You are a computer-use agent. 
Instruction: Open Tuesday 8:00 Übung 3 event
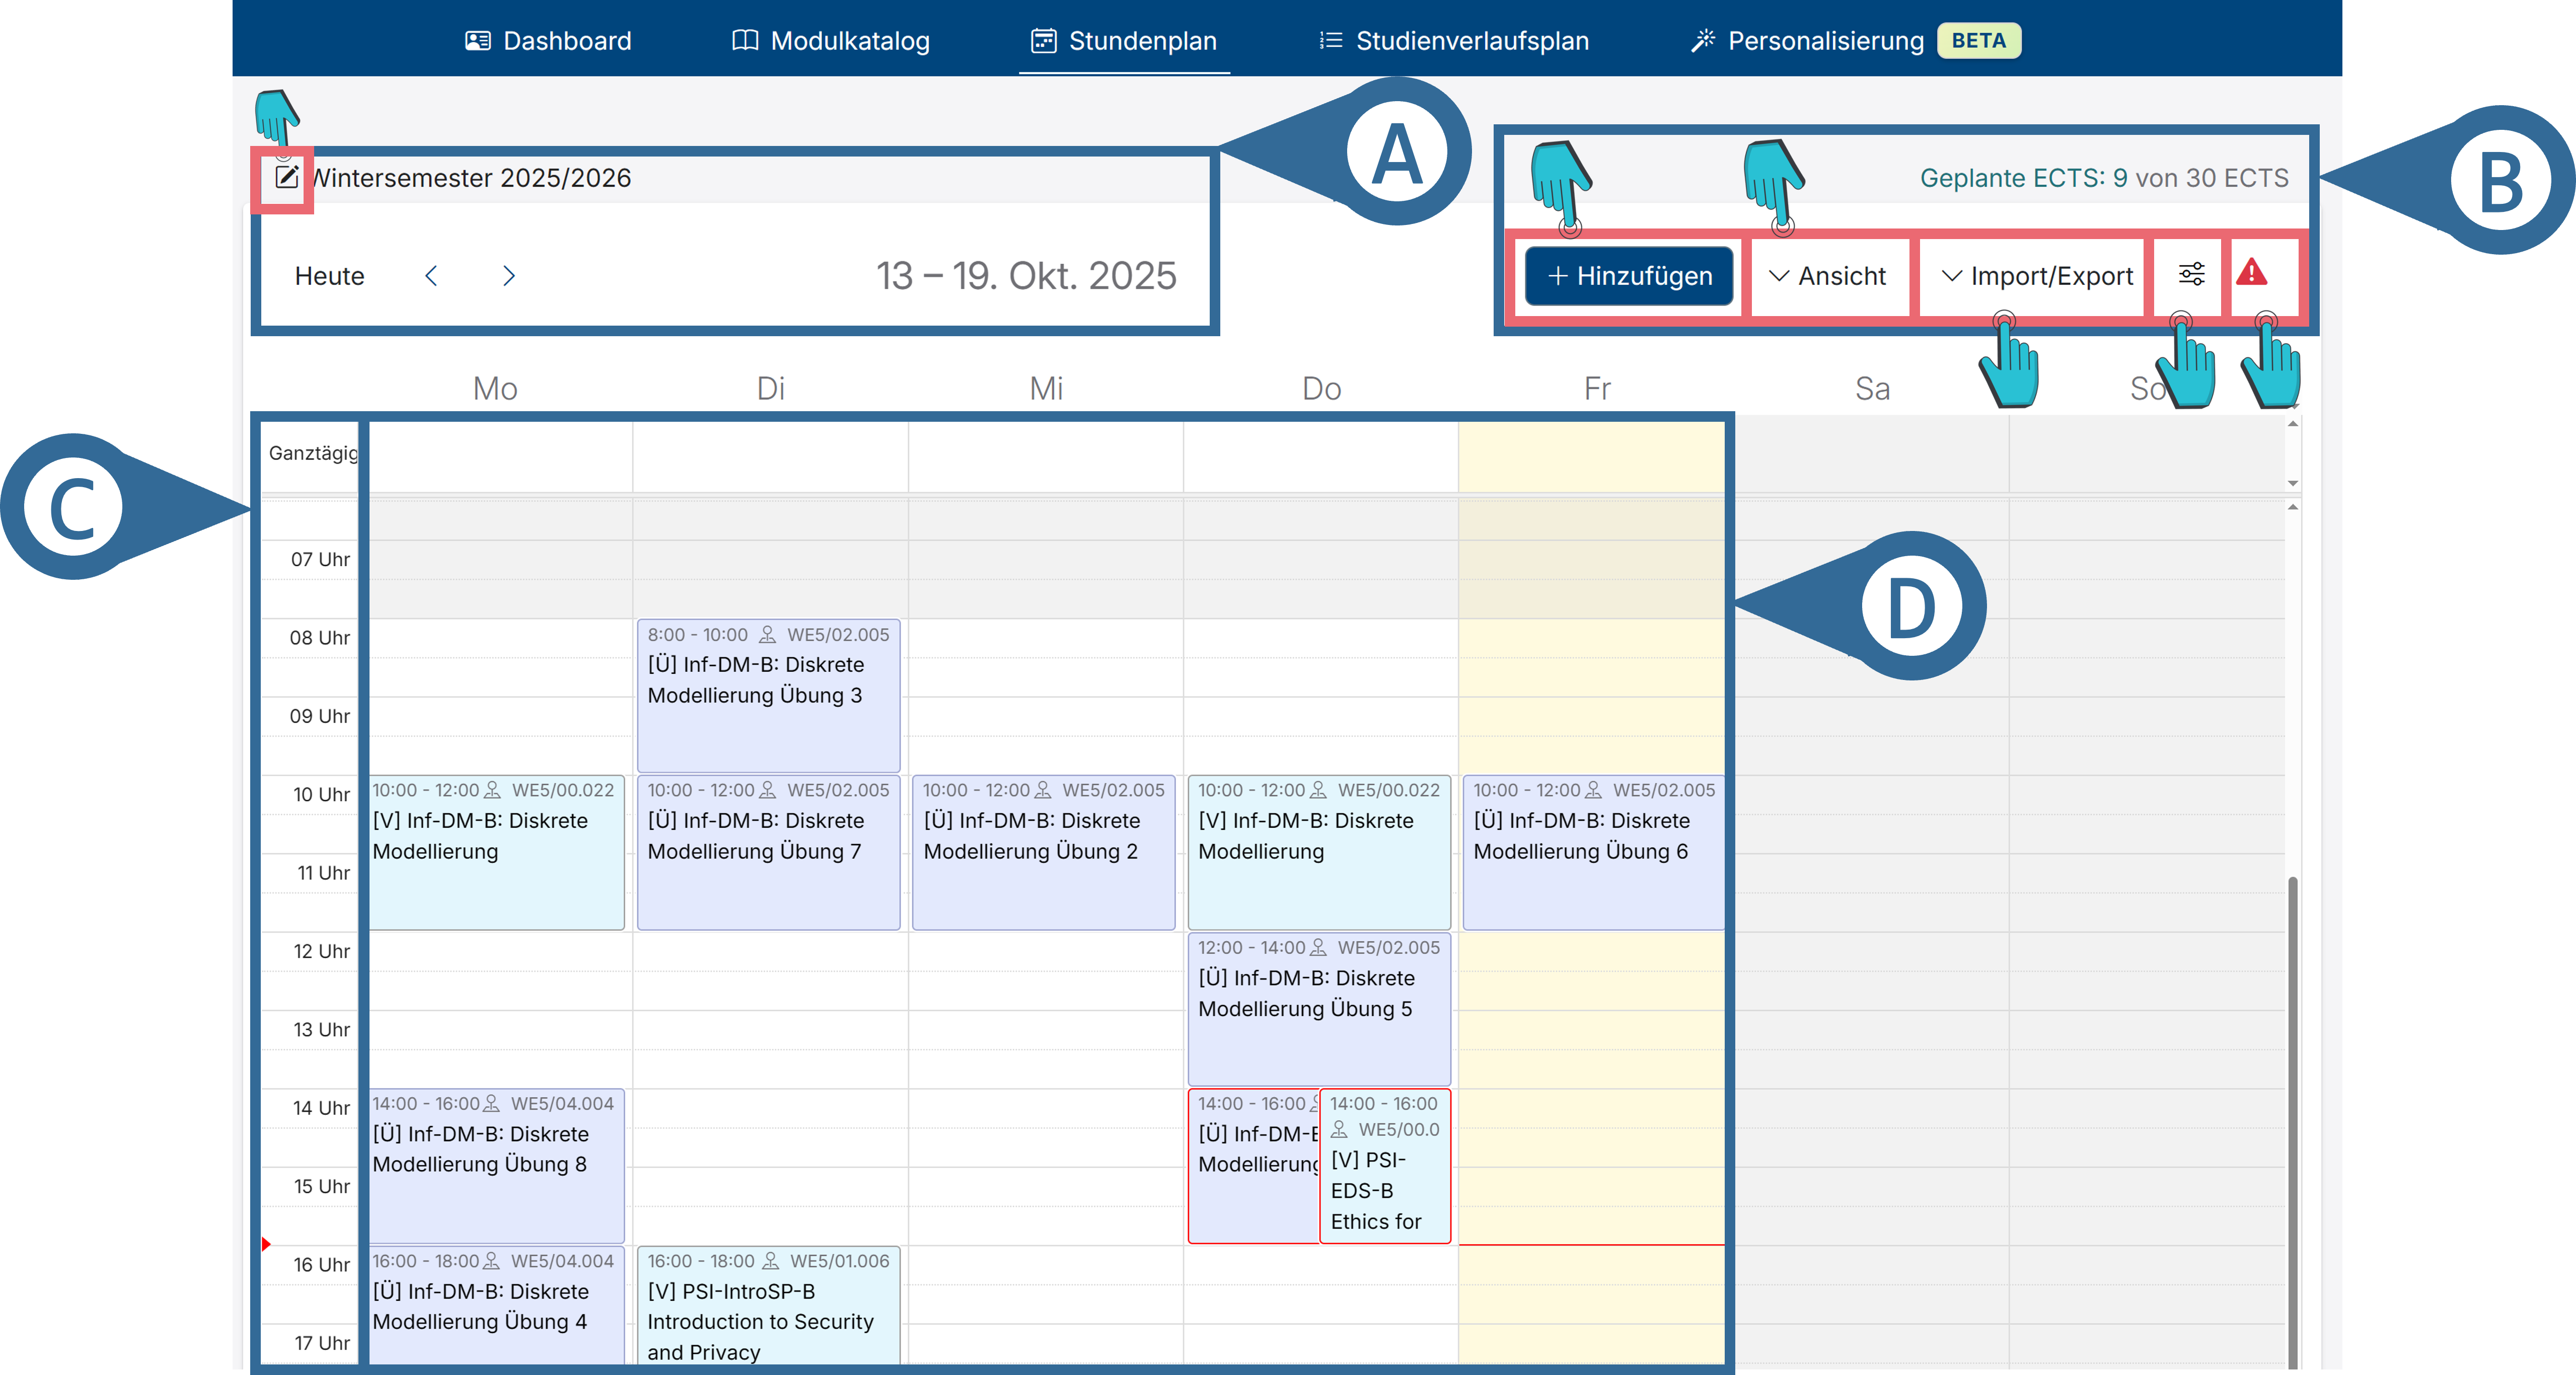768,696
